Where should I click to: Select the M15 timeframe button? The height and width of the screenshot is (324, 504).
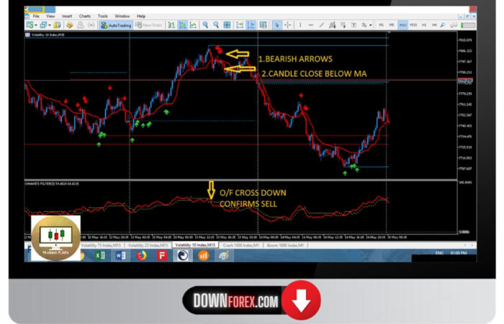point(402,25)
